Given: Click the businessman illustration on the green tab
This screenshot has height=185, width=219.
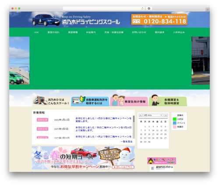Looking at the screenshot, I should tap(155, 100).
